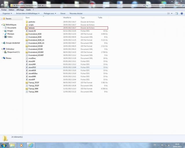Open the Partager avec dropdown

click(50, 14)
